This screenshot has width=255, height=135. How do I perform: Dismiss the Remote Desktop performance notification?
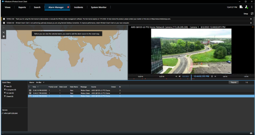(251, 23)
